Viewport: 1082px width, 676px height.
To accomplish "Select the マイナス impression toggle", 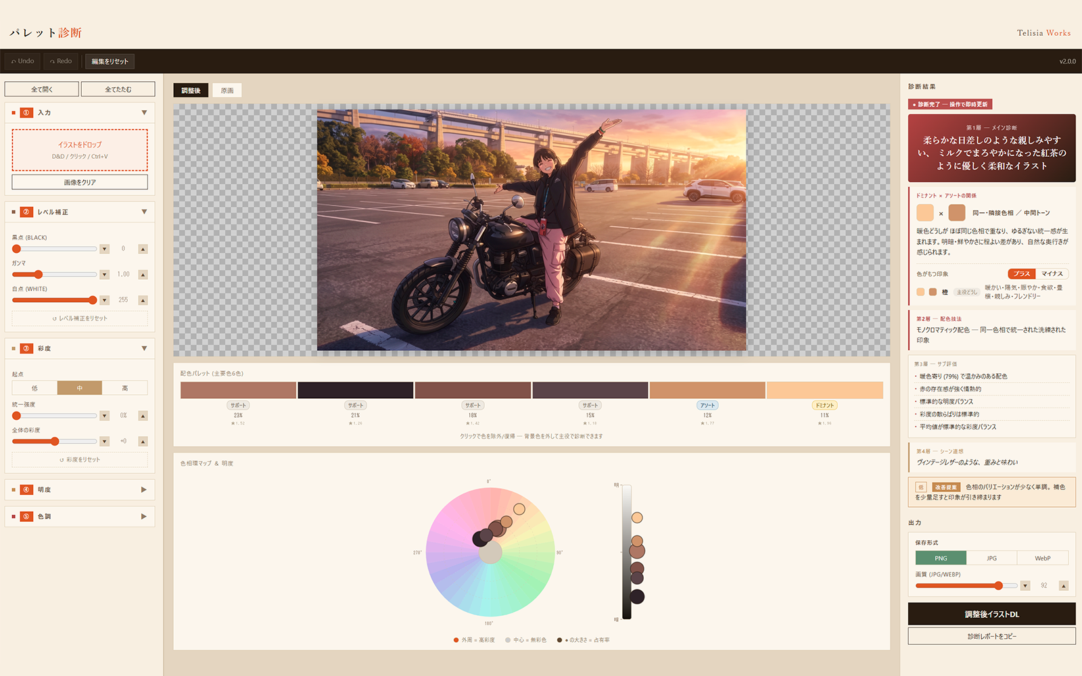I will click(x=1052, y=274).
